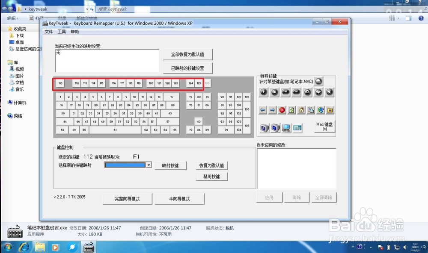Select key 61 spacebar on the layout
Screen dimensions: 428x253
click(115, 130)
